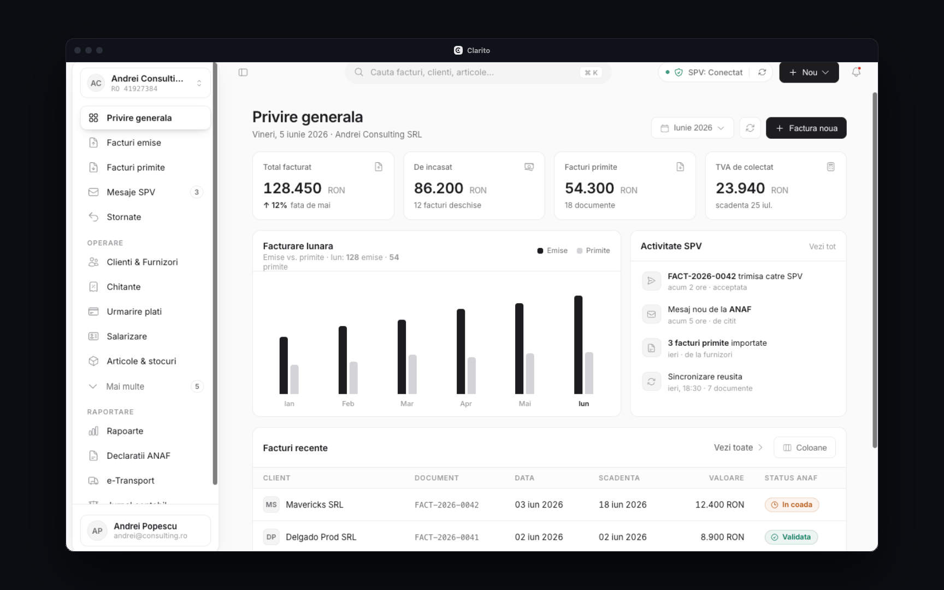Image resolution: width=944 pixels, height=590 pixels.
Task: Click the In coada status badge
Action: (x=792, y=505)
